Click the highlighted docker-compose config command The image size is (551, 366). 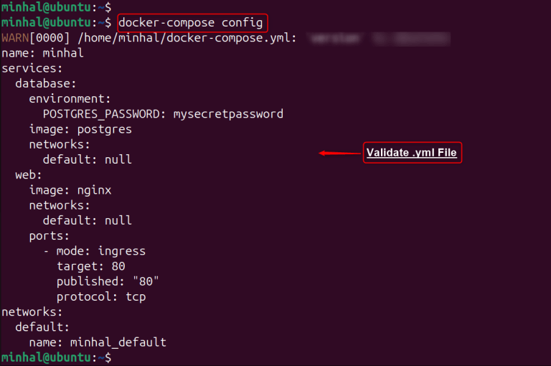pos(192,23)
